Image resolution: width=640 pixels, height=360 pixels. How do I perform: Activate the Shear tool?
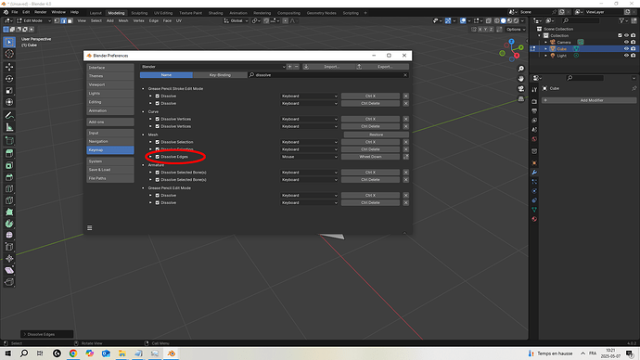9,270
